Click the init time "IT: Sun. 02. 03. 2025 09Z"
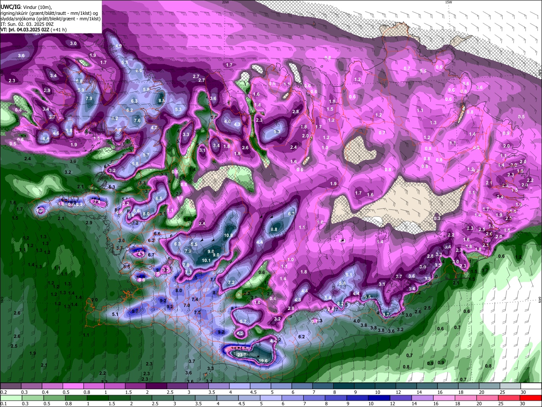This screenshot has width=542, height=407. pyautogui.click(x=27, y=24)
